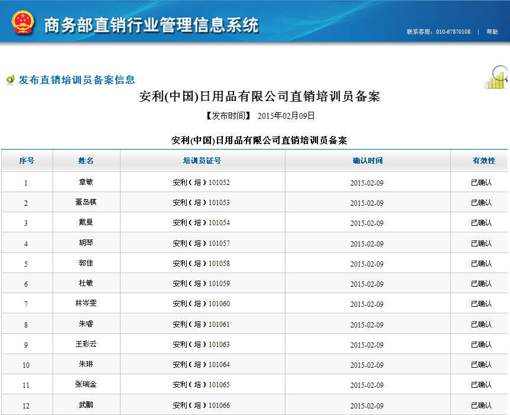Screen dimensions: 510x415
Task: Click the 2015-02-09 date in row 12
Action: [366, 406]
